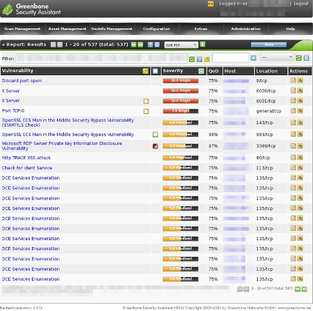This screenshot has height=311, width=313.
Task: Click the blue Done progress bar
Action: point(269,45)
